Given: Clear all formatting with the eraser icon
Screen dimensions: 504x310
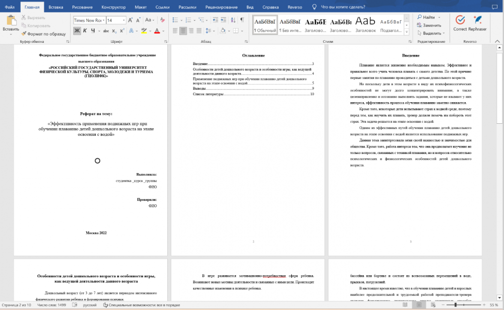Looking at the screenshot, I should coord(163,20).
